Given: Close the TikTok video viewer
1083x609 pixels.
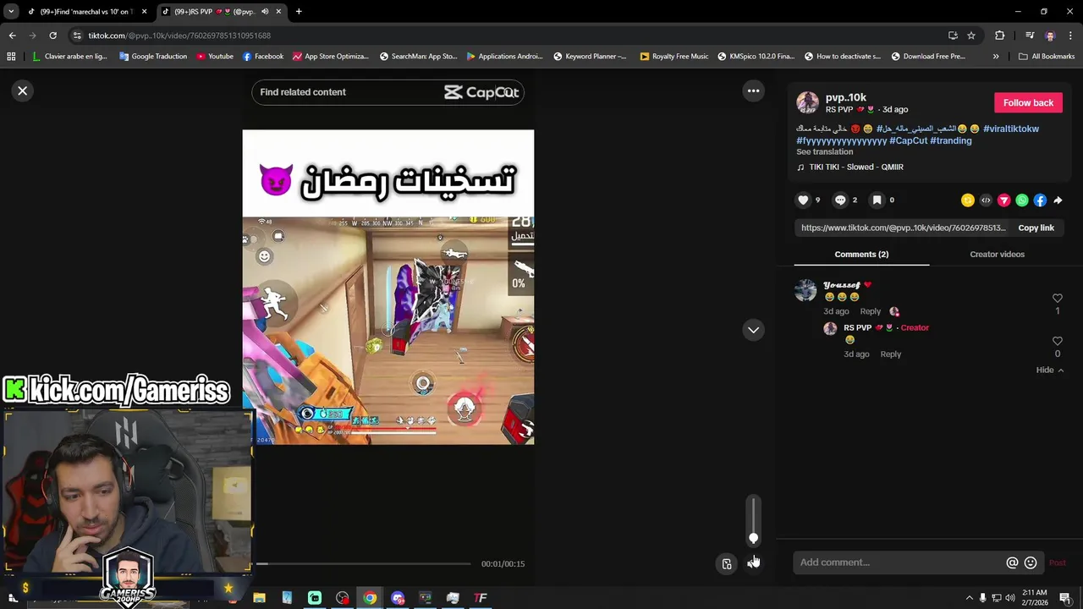Looking at the screenshot, I should [x=23, y=91].
